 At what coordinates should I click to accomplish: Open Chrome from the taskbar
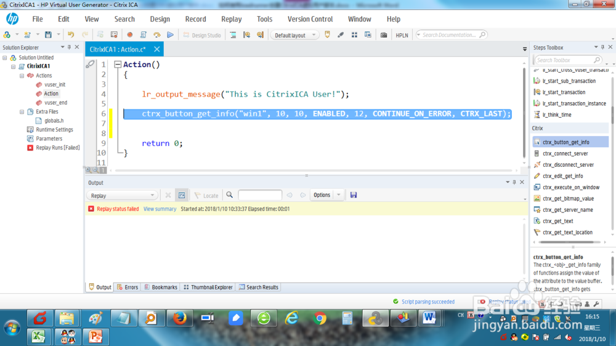click(320, 318)
